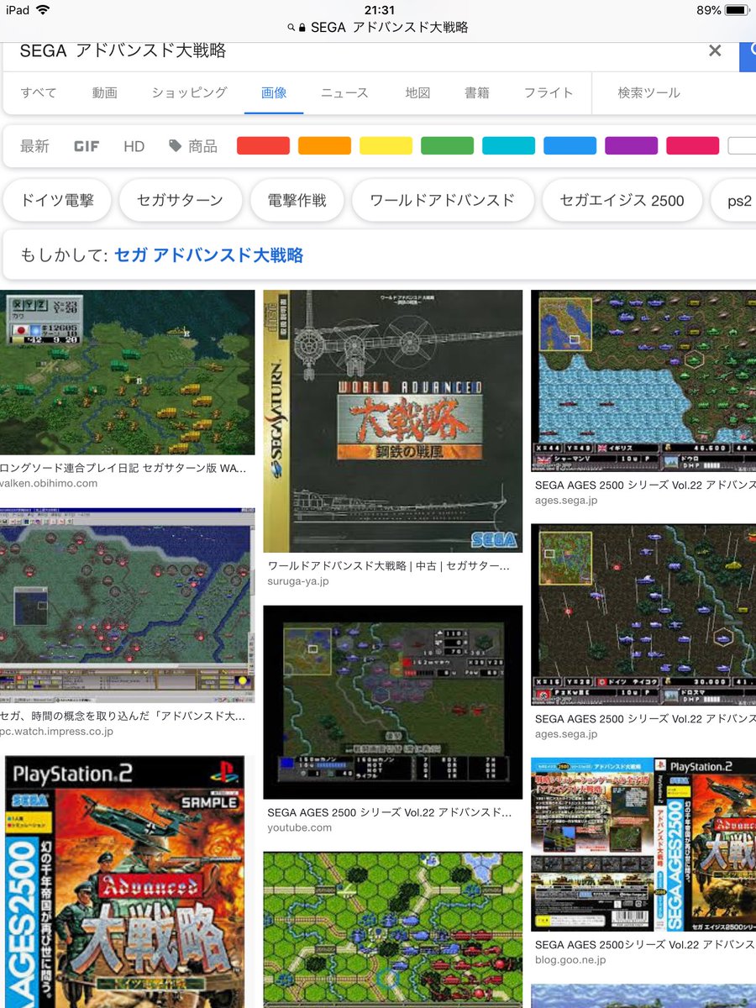Screen dimensions: 756x1008
Task: Tap the 21:31 clock in status bar
Action: pyautogui.click(x=380, y=10)
